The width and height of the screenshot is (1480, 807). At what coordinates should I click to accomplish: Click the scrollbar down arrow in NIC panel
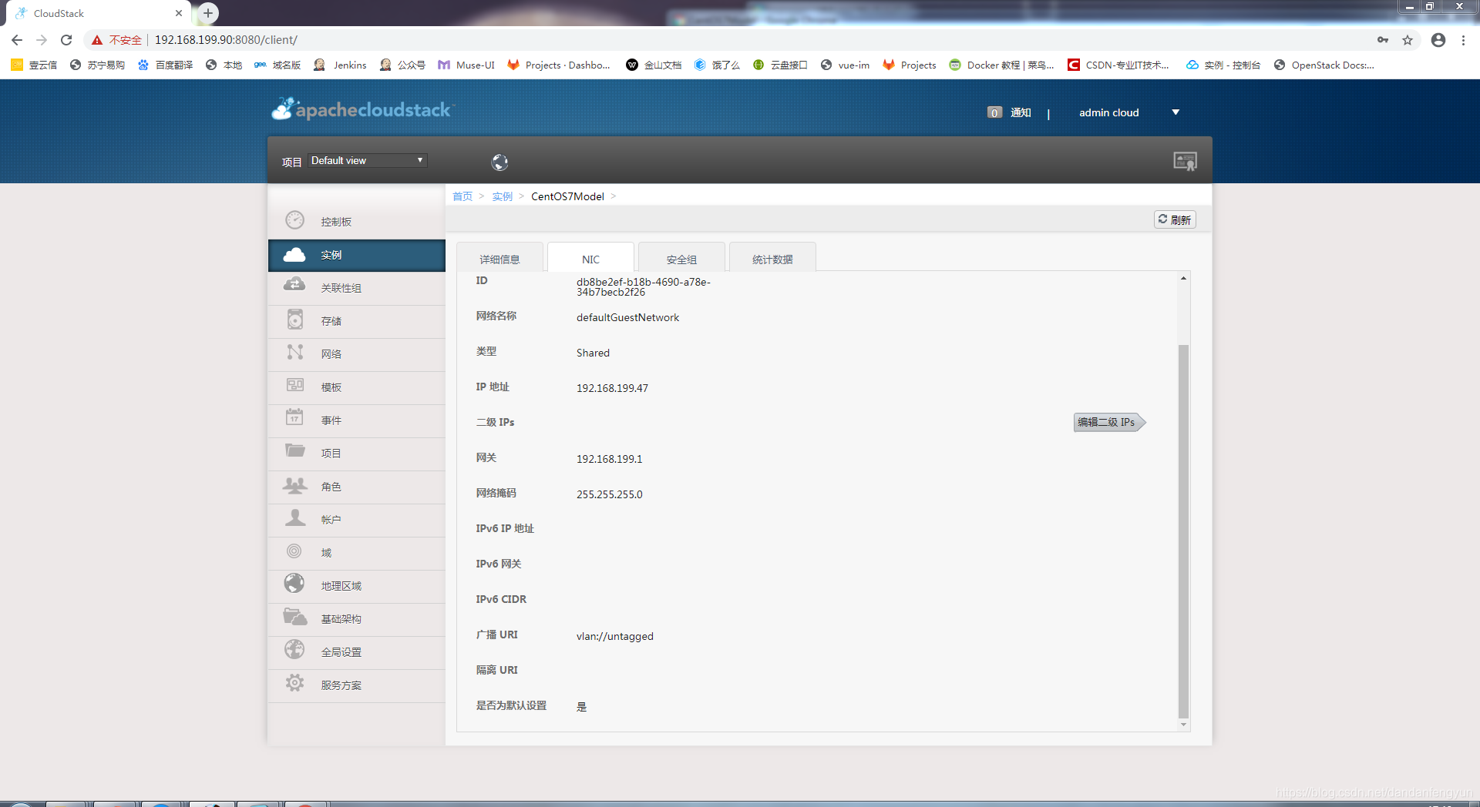1183,725
